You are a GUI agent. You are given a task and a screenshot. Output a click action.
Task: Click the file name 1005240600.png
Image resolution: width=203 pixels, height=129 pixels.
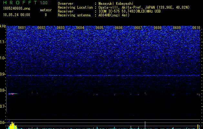[17, 8]
